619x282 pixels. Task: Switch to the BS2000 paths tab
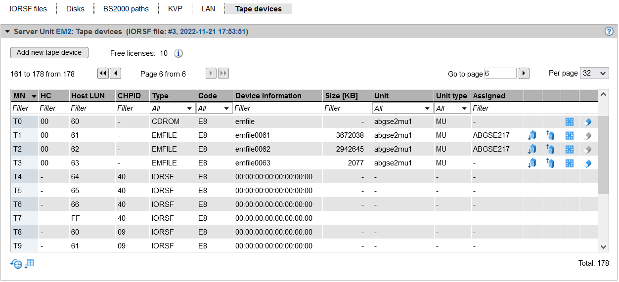pyautogui.click(x=126, y=9)
